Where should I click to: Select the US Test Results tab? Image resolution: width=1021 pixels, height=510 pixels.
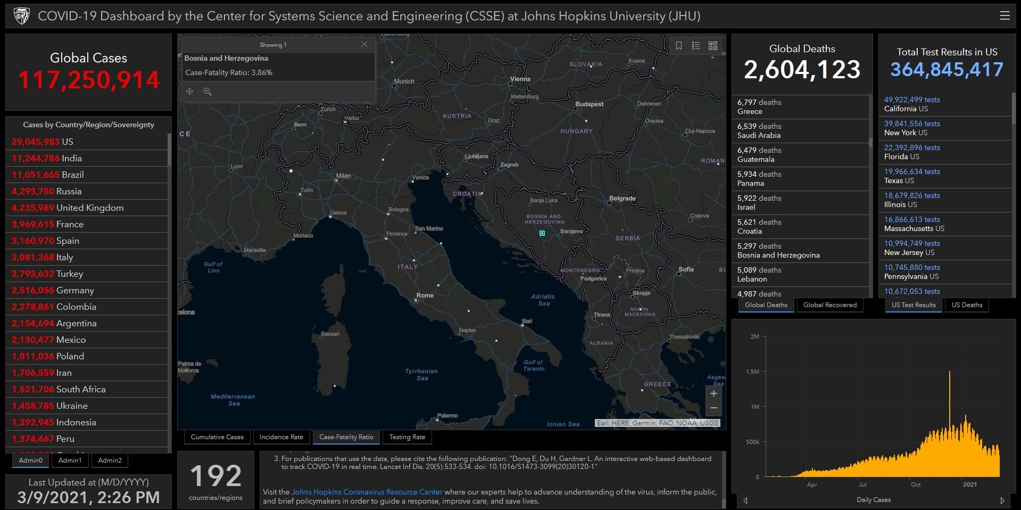914,305
